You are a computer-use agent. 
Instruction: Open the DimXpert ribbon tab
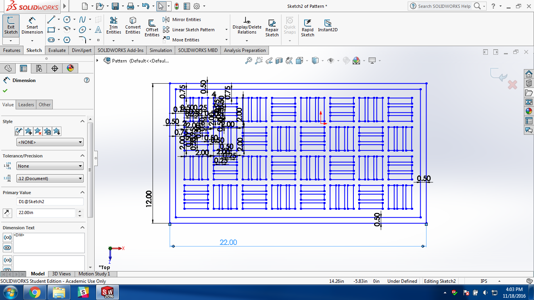(82, 50)
